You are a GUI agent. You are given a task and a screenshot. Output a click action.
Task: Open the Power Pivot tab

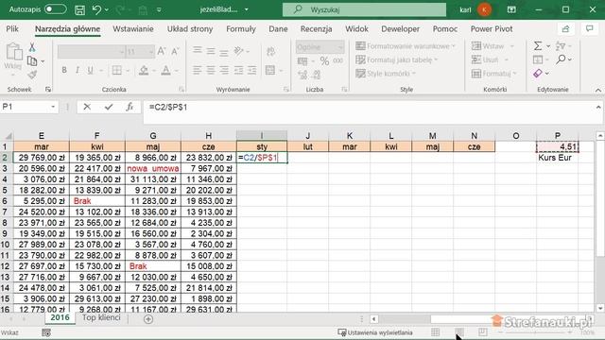click(x=492, y=29)
